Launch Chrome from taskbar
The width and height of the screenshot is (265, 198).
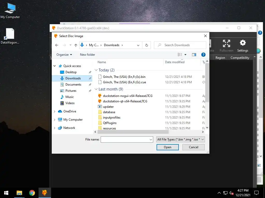pos(32,193)
